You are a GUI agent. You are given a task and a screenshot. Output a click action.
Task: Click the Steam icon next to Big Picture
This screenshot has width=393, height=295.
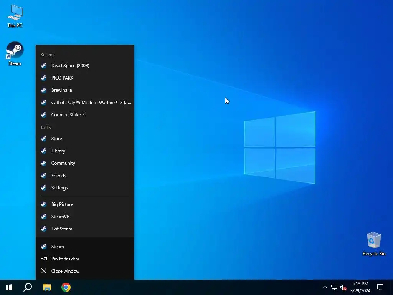click(44, 204)
